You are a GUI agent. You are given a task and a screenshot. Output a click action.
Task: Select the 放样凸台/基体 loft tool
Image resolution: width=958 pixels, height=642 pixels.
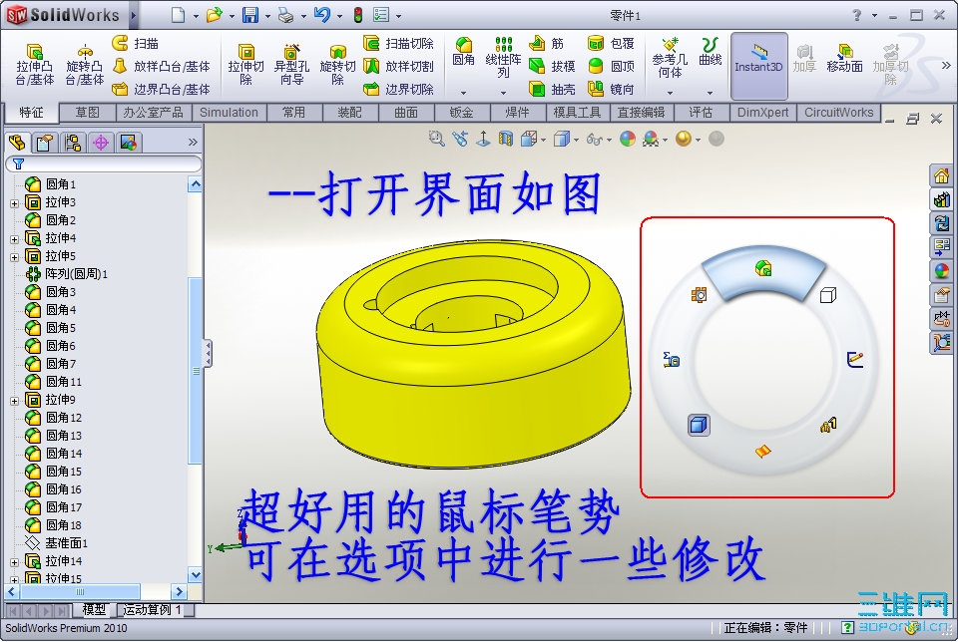(x=162, y=66)
